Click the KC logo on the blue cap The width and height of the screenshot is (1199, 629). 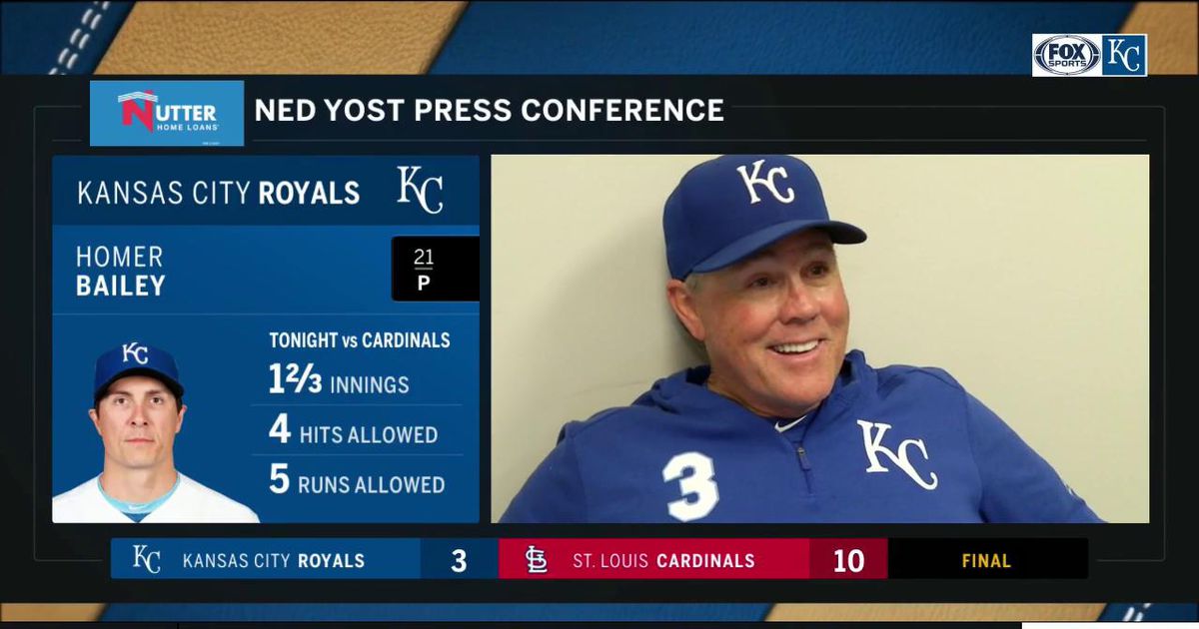(765, 182)
